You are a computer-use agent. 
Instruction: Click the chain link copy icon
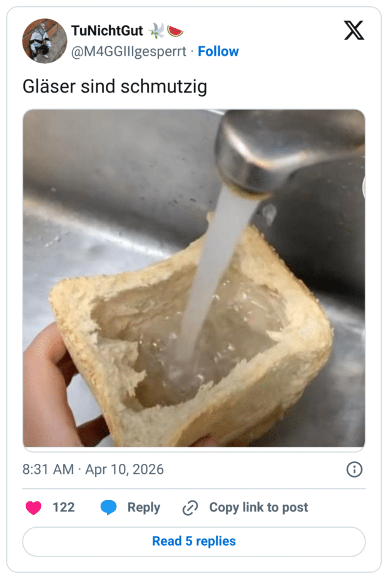click(x=190, y=508)
